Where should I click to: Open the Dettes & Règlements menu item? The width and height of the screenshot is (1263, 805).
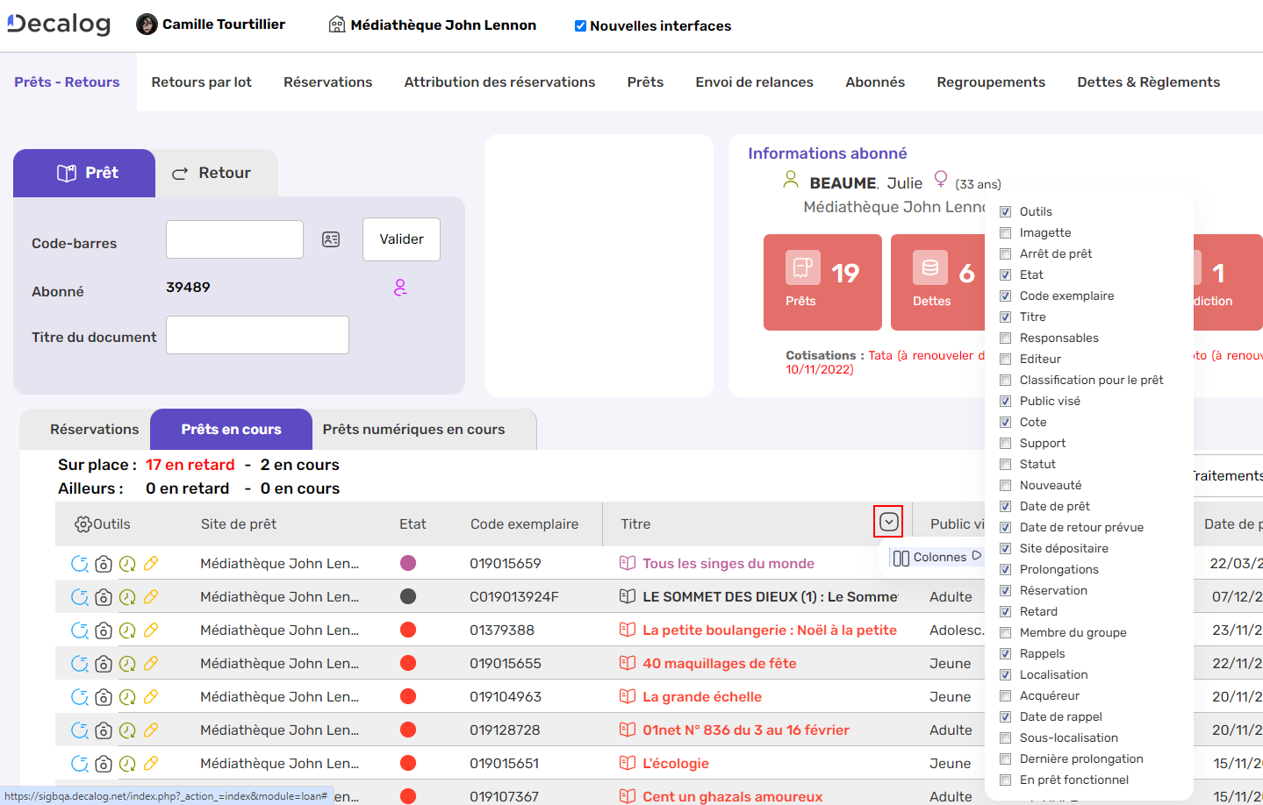(1148, 82)
